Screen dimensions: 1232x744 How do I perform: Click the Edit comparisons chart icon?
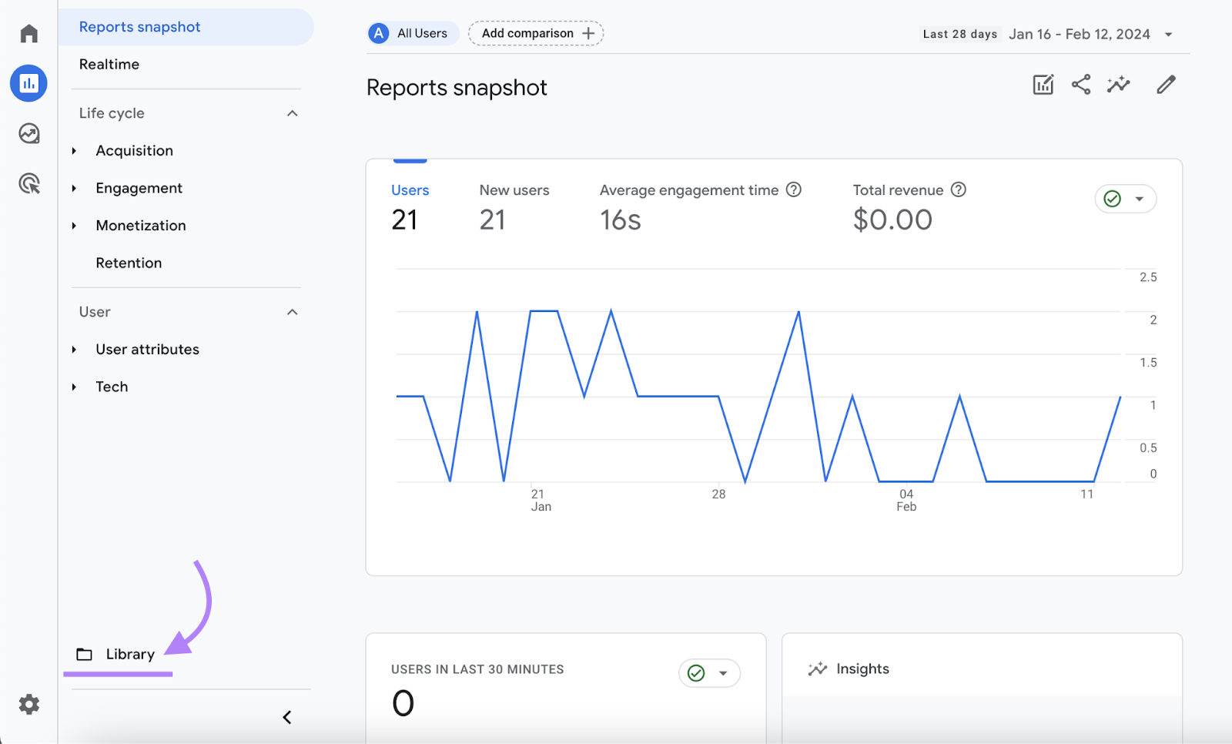(1043, 85)
